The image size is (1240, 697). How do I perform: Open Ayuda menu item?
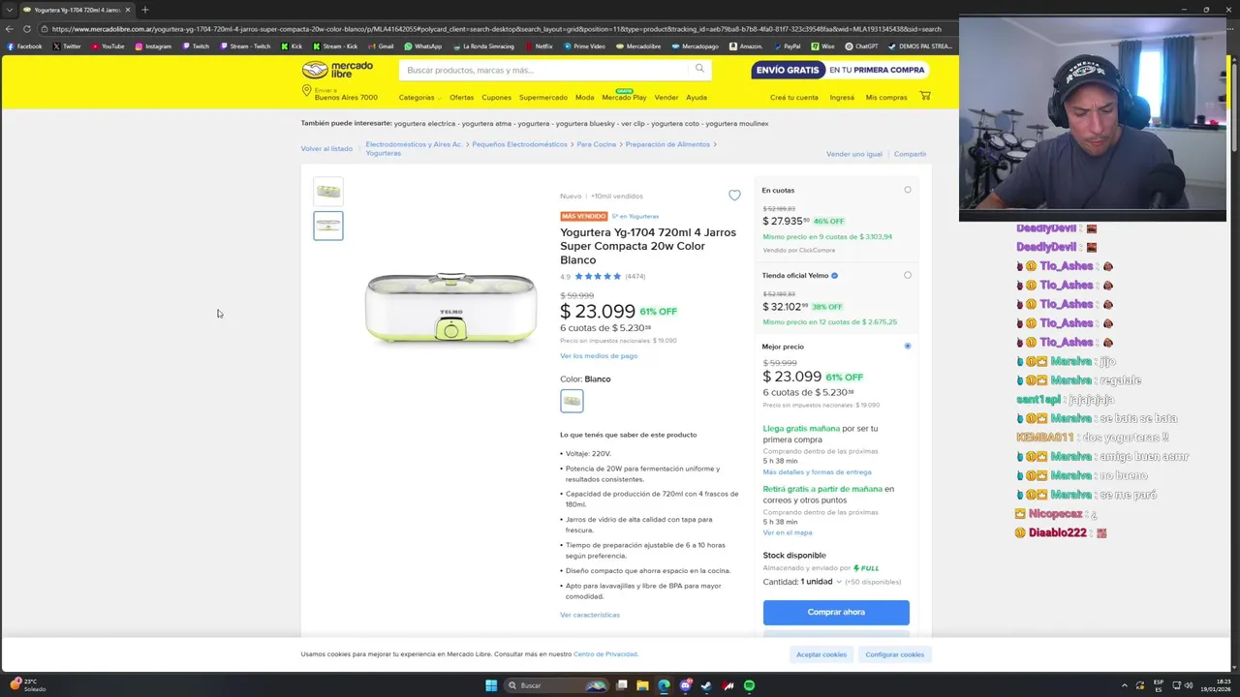point(696,97)
